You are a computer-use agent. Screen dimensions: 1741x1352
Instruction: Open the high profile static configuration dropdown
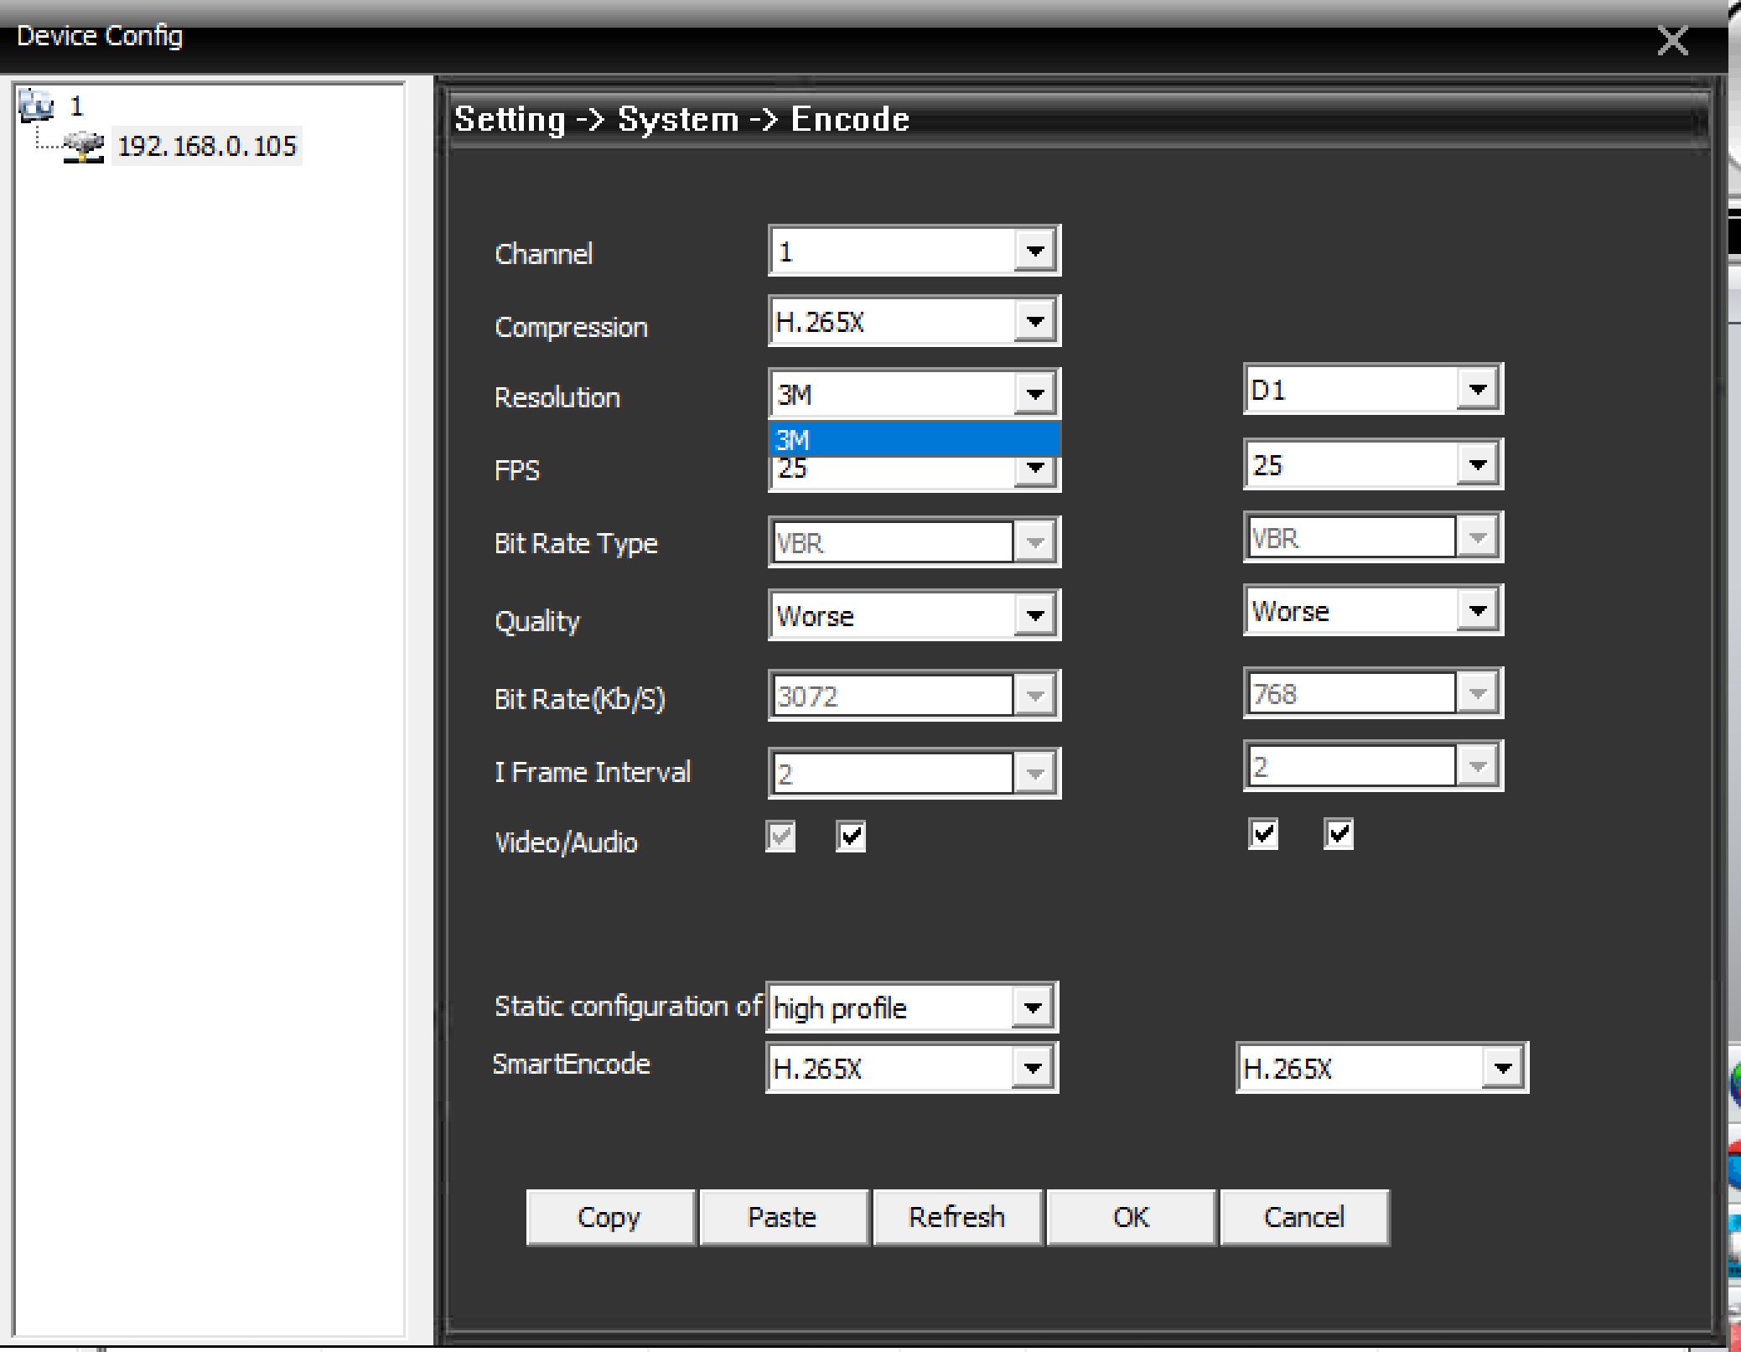[x=1032, y=1008]
